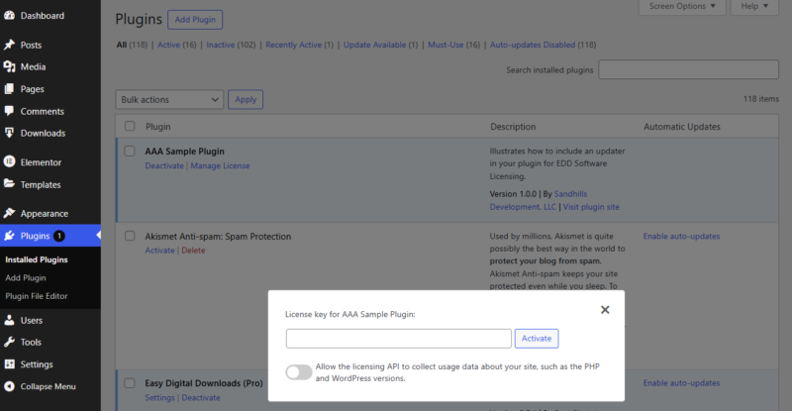
Task: Activate the Akismet Anti-spam plugin
Action: (159, 251)
